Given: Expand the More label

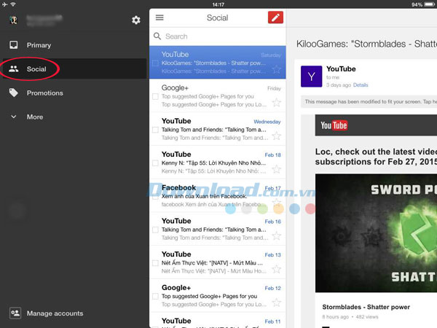Looking at the screenshot, I should tap(35, 117).
